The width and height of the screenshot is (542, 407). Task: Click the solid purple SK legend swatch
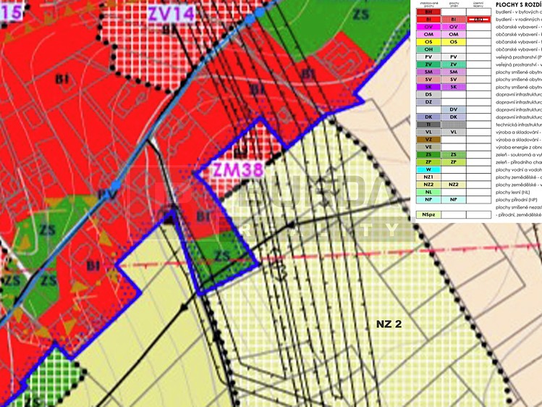pyautogui.click(x=428, y=87)
